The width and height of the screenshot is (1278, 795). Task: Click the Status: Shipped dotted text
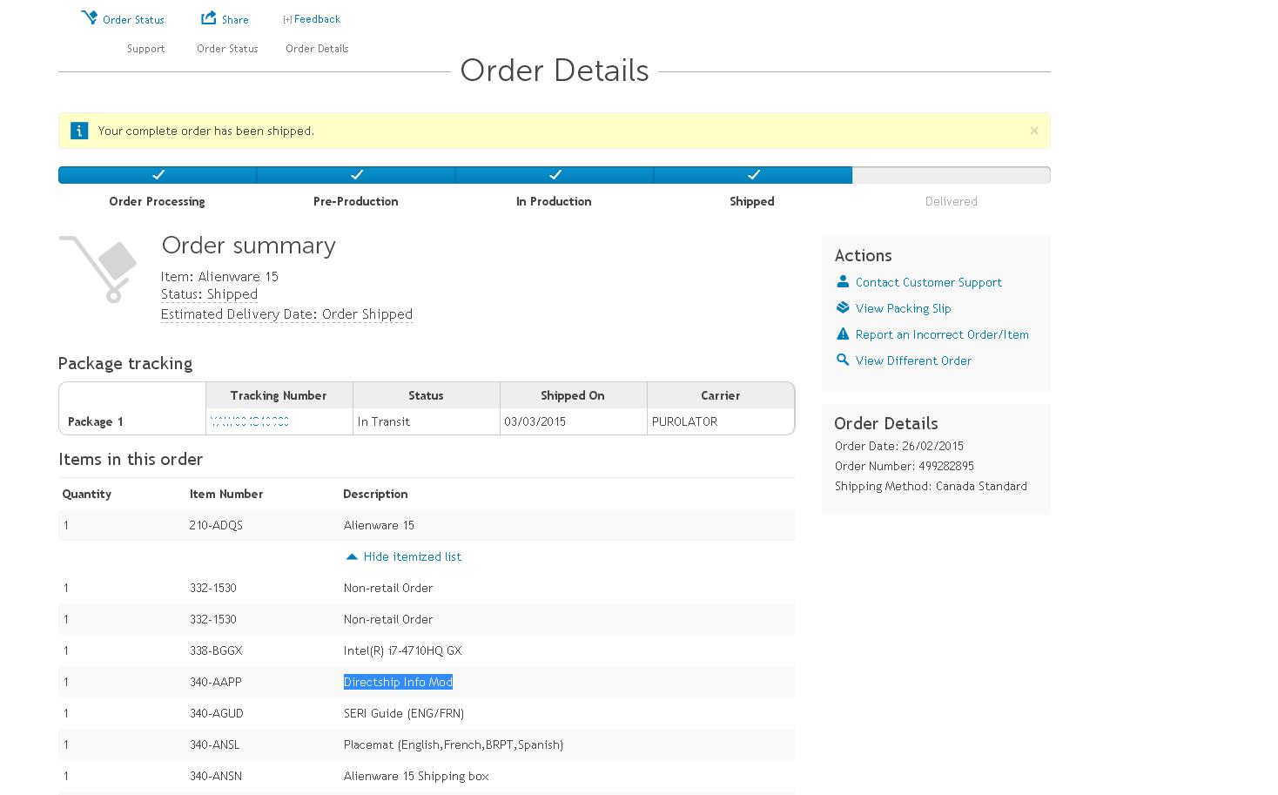(209, 294)
